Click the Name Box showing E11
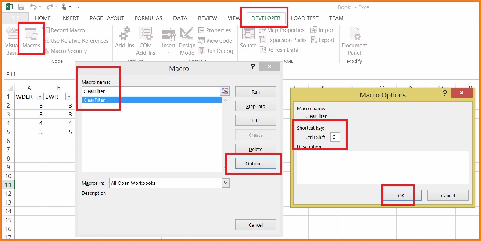Viewport: 481px width, 241px height. tap(39, 74)
